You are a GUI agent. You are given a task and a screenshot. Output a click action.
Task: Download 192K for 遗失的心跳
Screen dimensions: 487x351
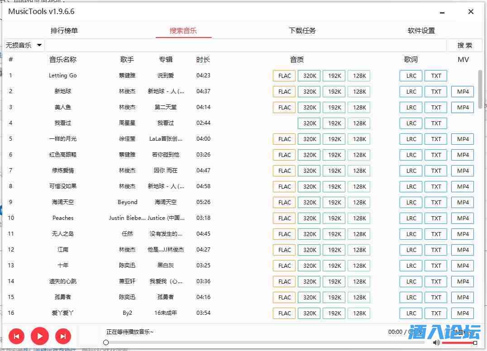(334, 282)
